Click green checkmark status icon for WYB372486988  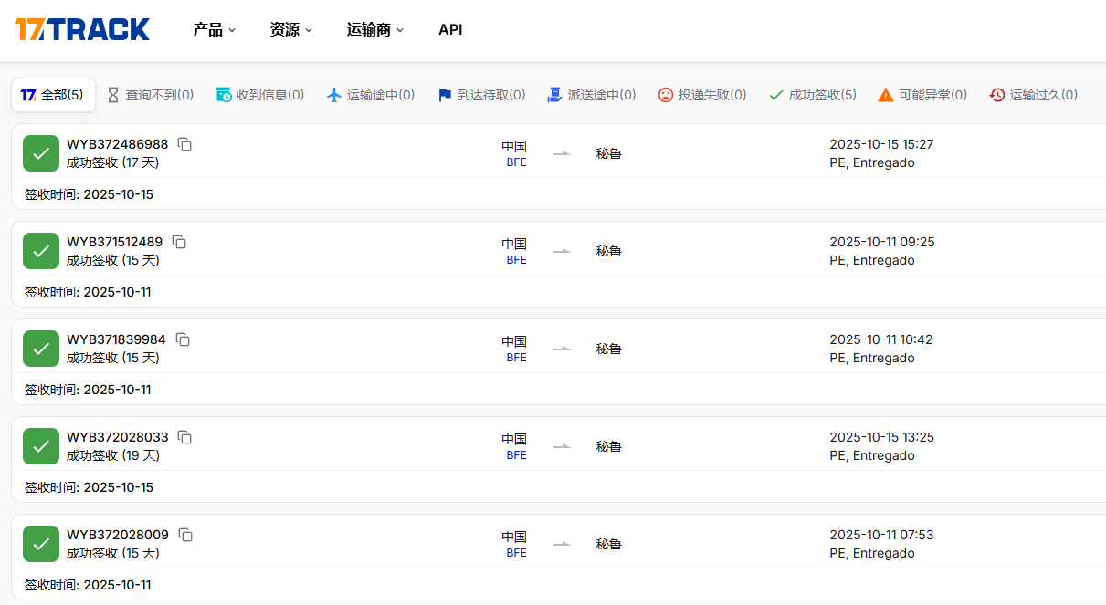point(41,153)
